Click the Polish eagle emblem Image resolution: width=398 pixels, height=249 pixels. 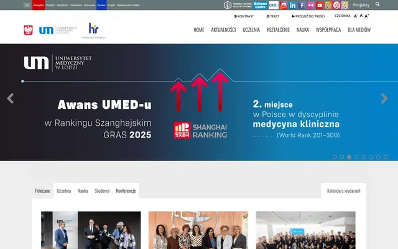coord(28,30)
